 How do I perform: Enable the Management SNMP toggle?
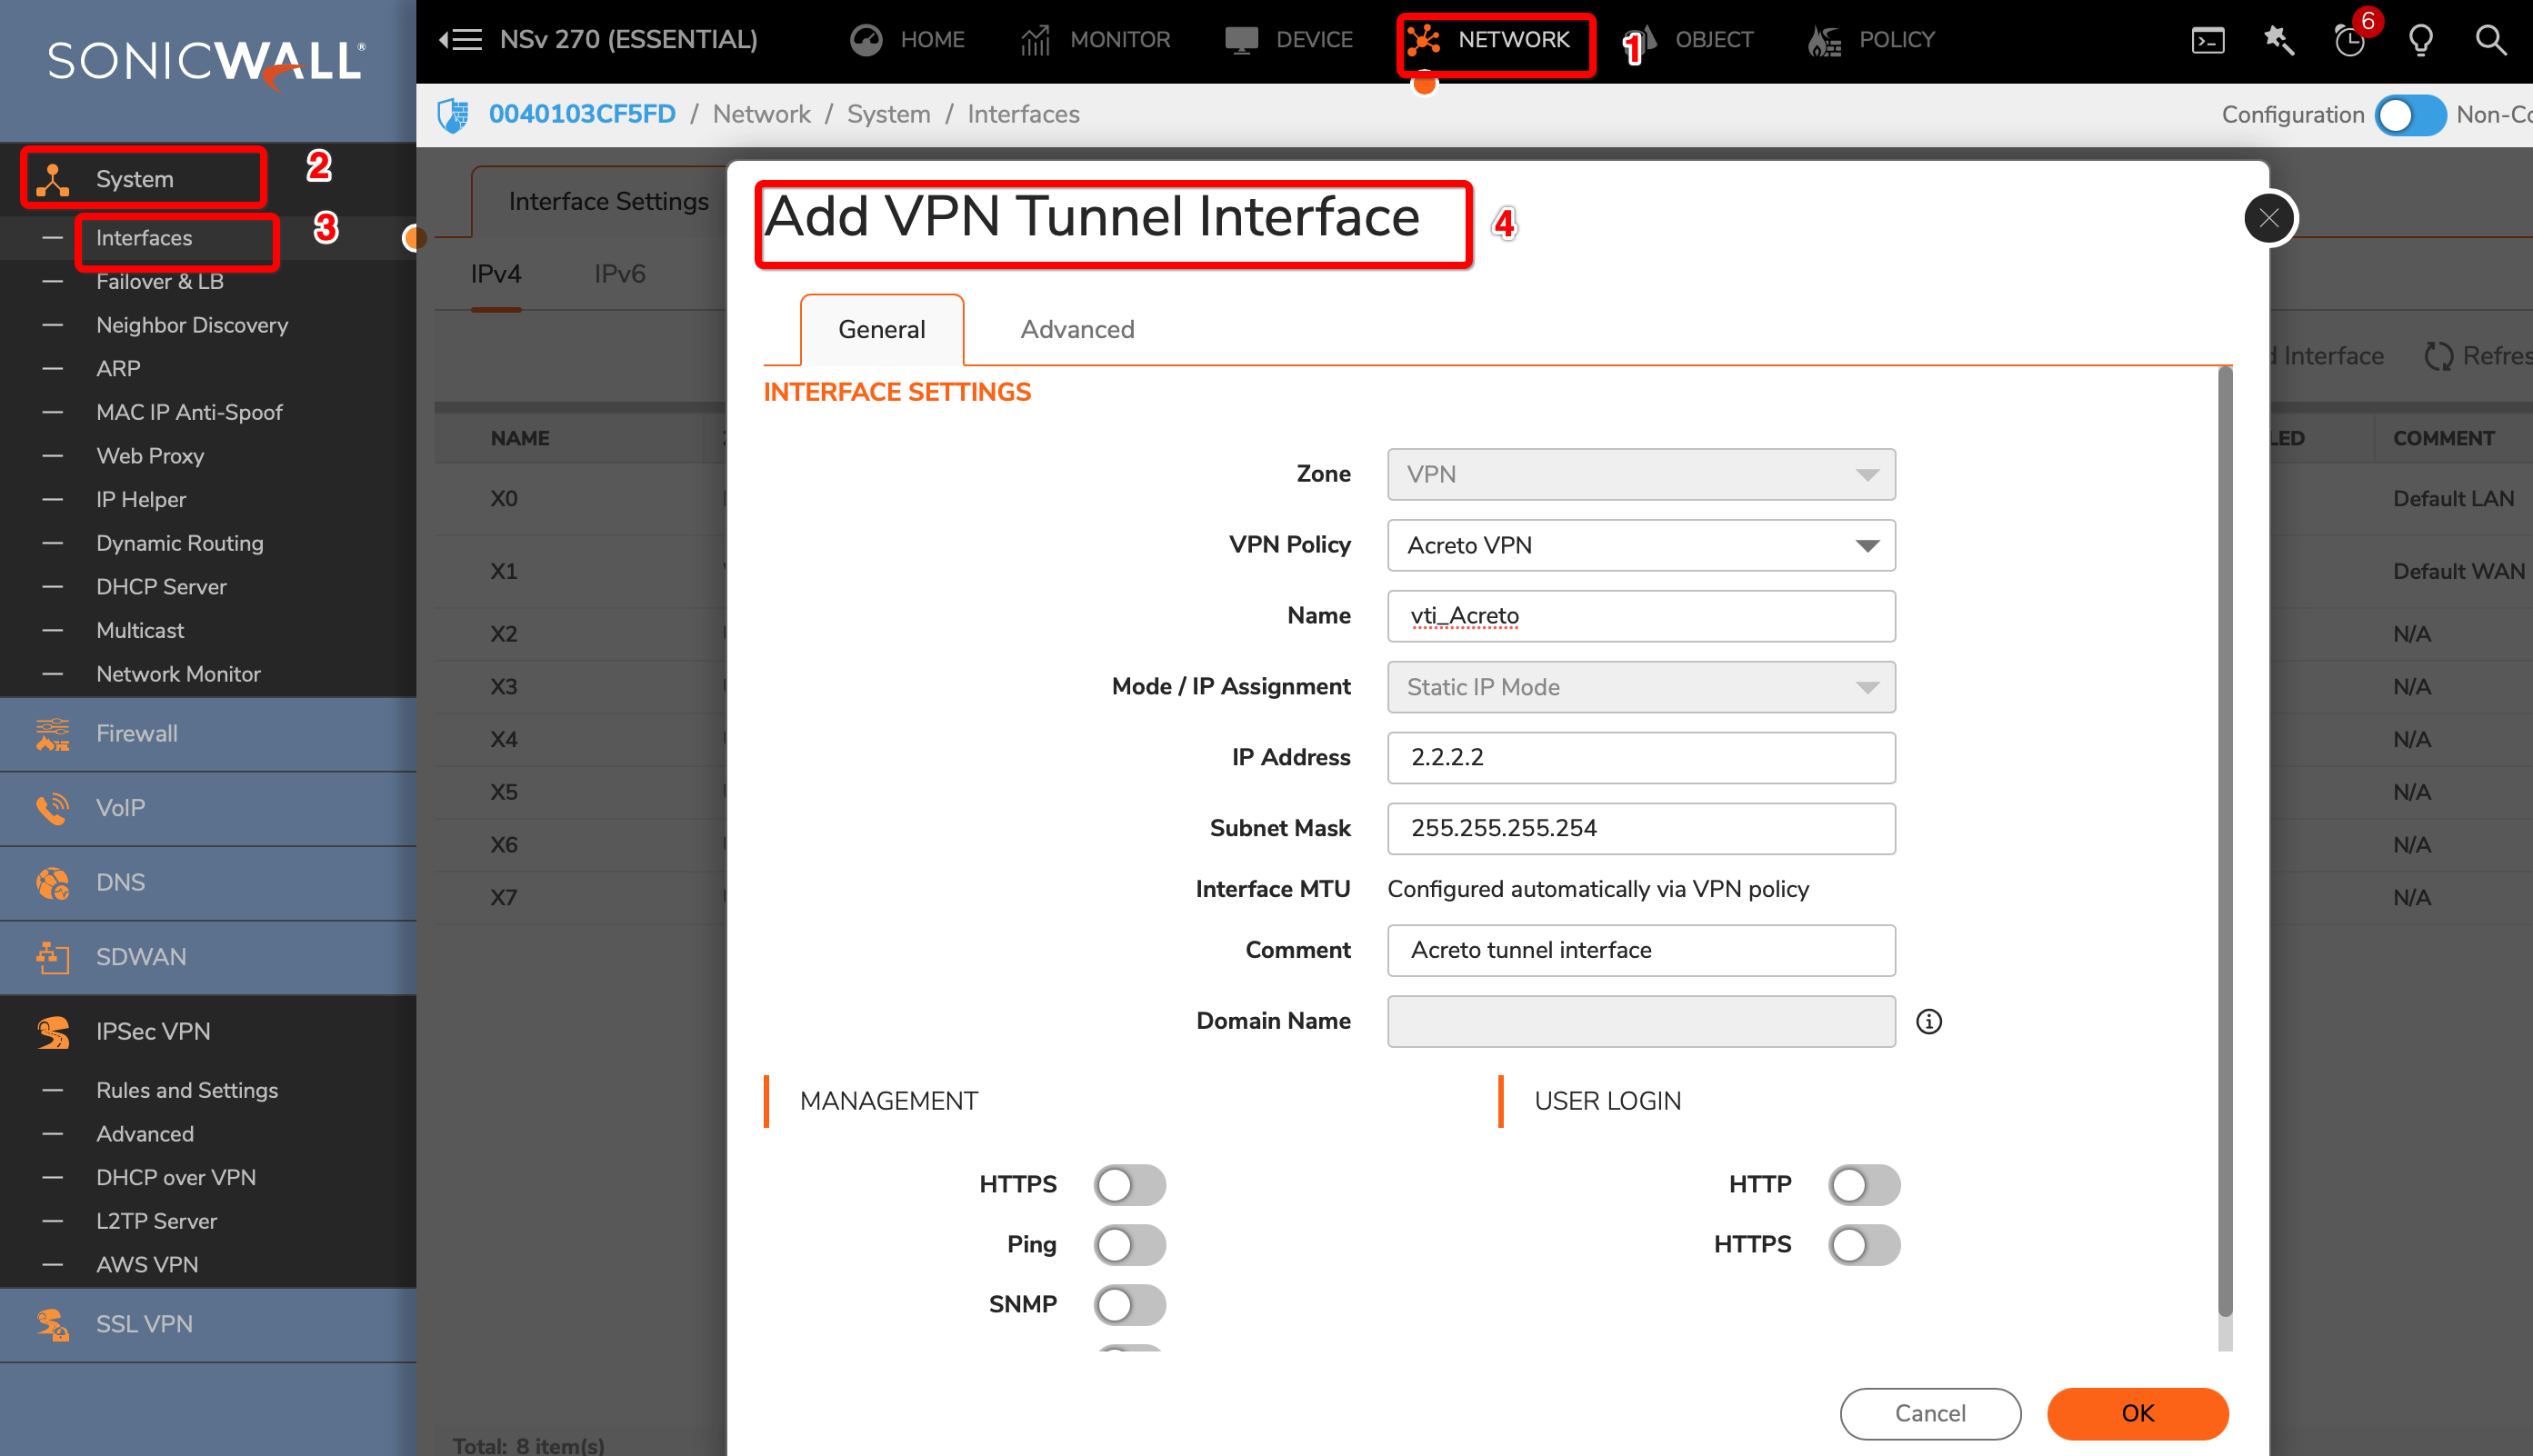click(1129, 1305)
